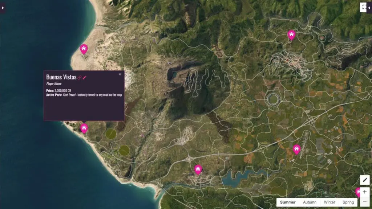Select the house marker on the northwest beach

pos(84,49)
